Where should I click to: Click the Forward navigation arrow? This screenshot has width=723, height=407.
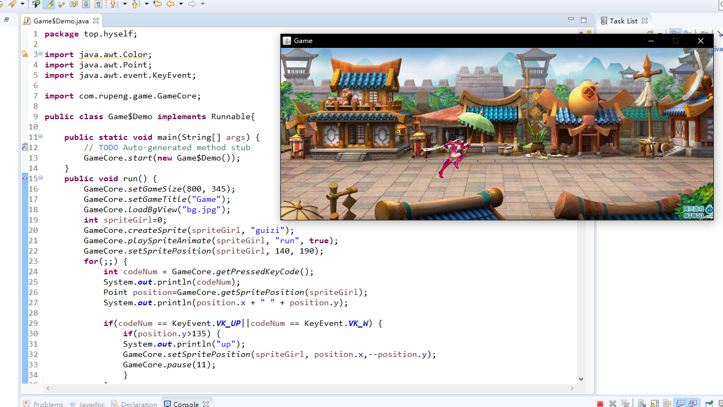(x=192, y=4)
